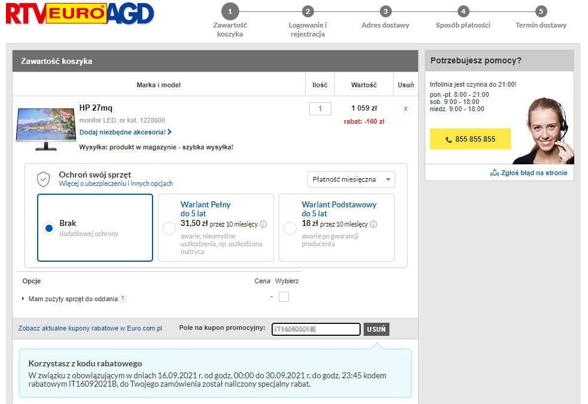Open Zobacz aktualne kupony rabatowe link

90,328
